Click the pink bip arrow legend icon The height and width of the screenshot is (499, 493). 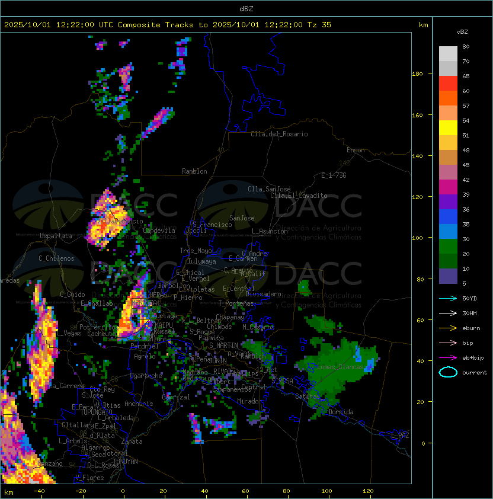[x=448, y=343]
